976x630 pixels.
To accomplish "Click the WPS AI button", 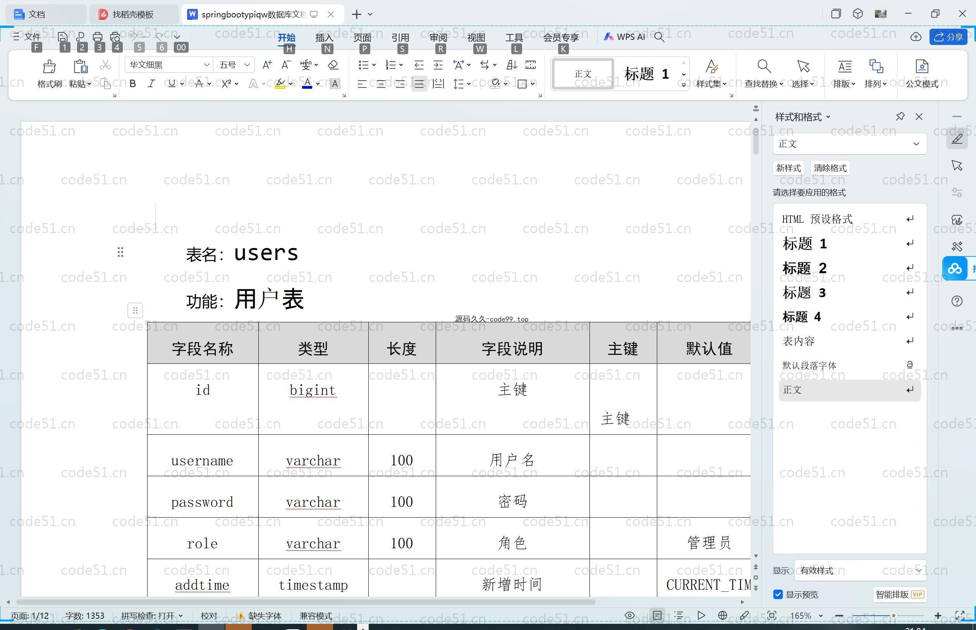I will pos(624,37).
